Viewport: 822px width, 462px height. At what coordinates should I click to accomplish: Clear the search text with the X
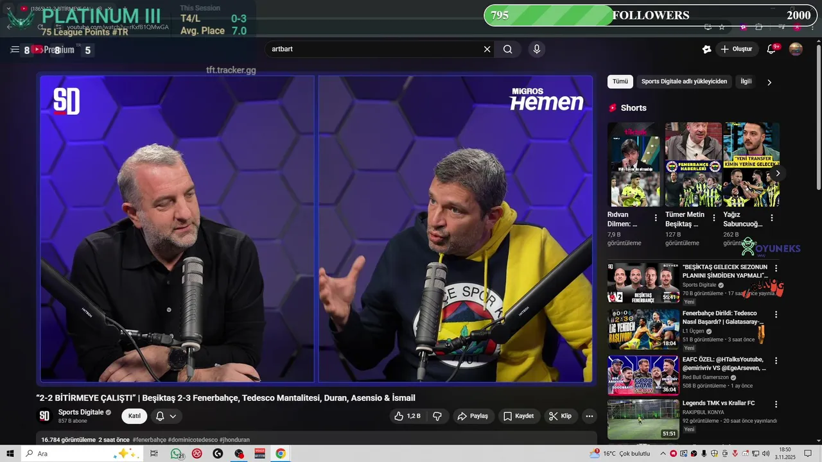[487, 49]
